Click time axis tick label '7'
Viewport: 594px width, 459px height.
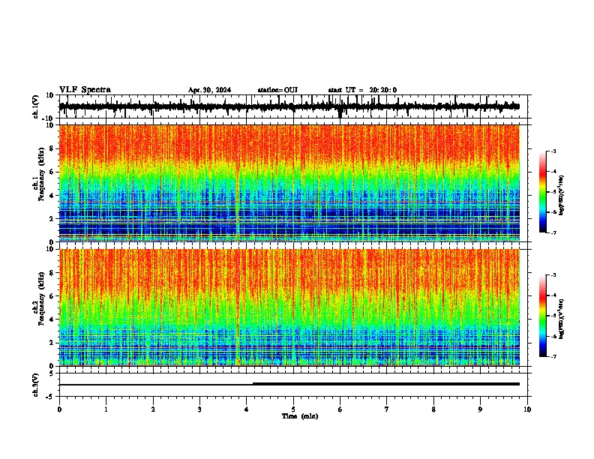(x=387, y=409)
